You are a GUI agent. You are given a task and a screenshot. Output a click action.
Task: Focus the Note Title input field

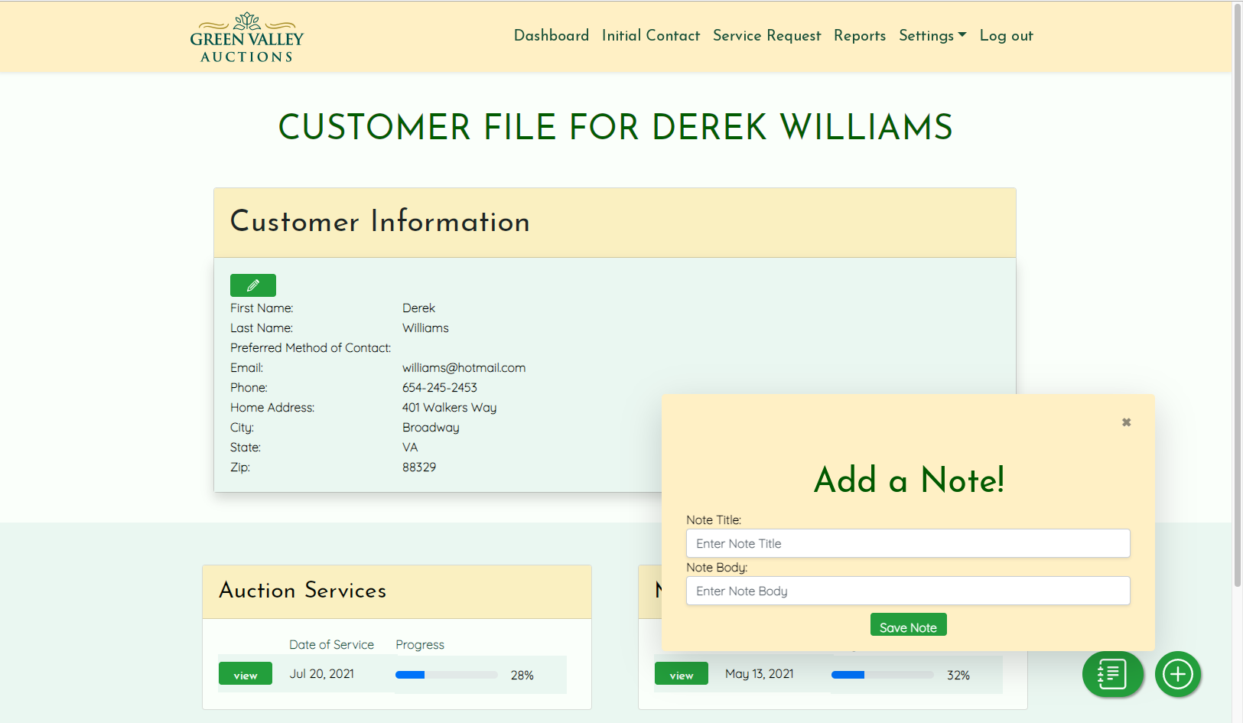coord(907,544)
